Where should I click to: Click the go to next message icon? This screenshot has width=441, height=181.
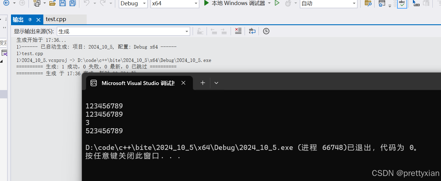click(224, 31)
